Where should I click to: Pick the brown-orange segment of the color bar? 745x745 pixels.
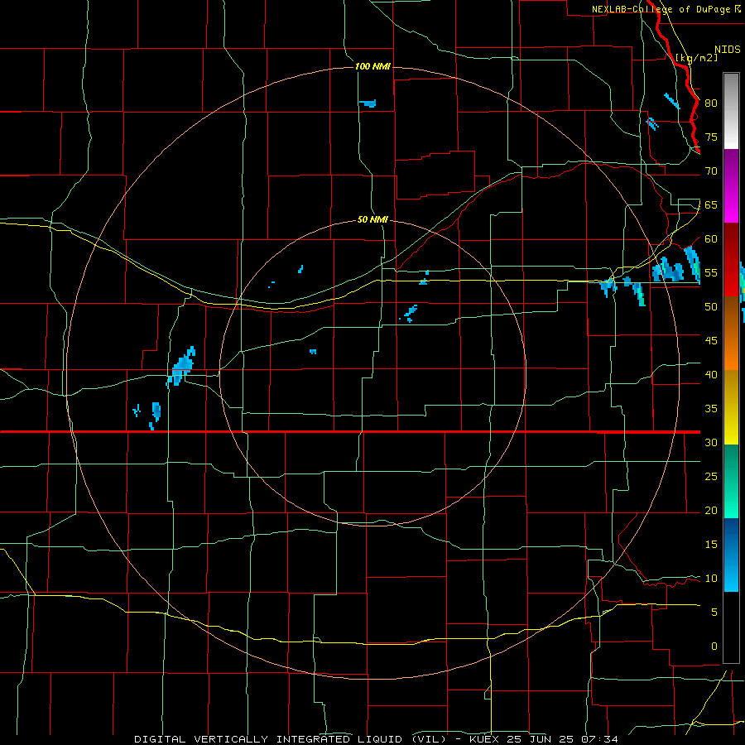click(x=731, y=334)
